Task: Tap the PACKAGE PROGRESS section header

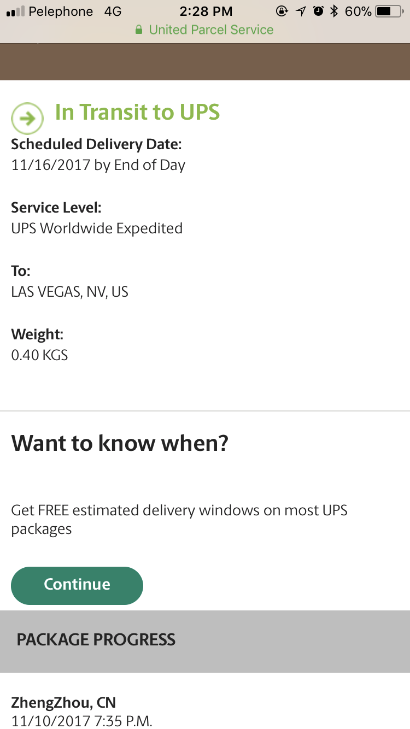Action: click(x=96, y=640)
